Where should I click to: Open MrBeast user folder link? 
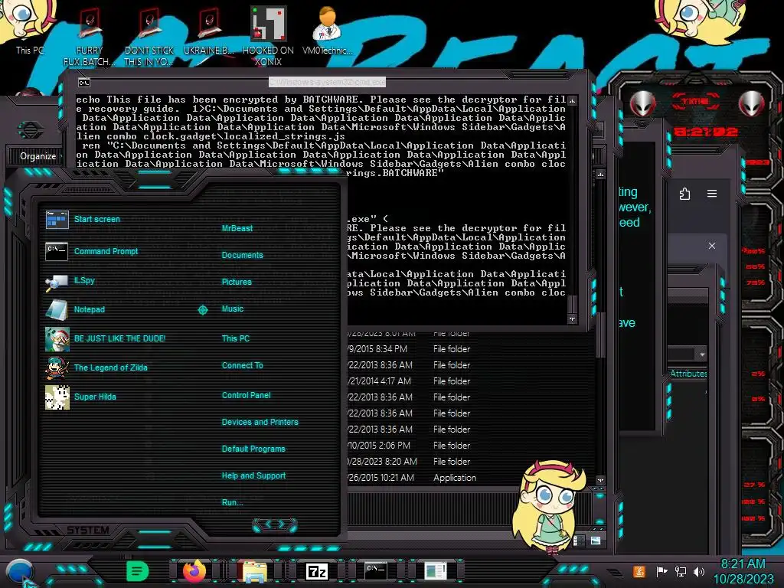click(237, 228)
